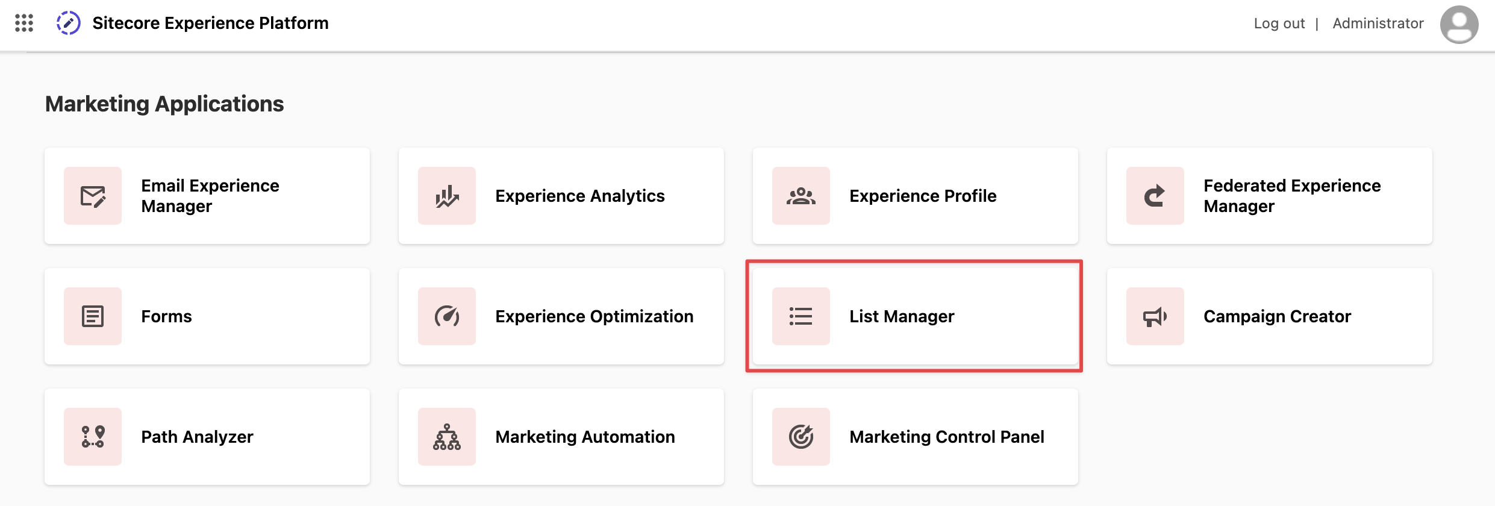Click the List Manager list icon
Screen dimensions: 1495x506
pyautogui.click(x=801, y=316)
